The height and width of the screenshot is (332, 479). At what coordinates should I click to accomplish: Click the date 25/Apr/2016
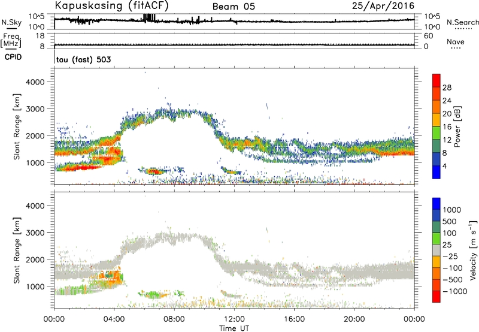[383, 6]
